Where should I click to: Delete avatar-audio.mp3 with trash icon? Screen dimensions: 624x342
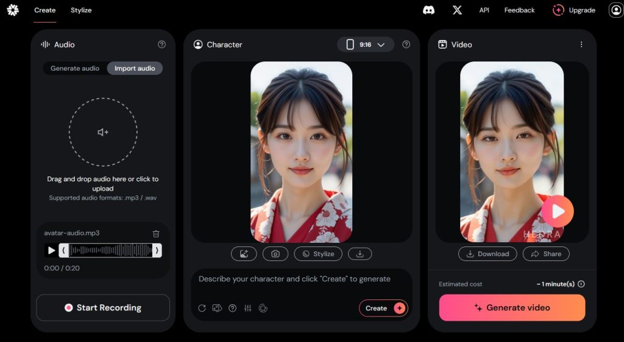pyautogui.click(x=156, y=234)
